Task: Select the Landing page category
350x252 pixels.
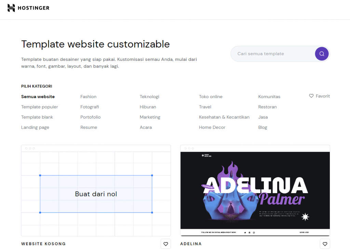Action: (x=35, y=128)
